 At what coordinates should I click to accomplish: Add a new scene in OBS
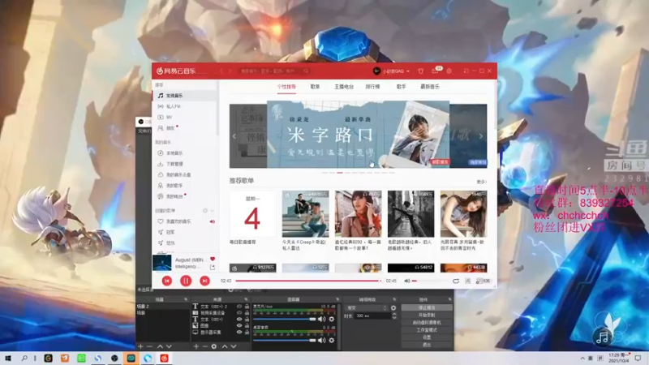(x=140, y=346)
